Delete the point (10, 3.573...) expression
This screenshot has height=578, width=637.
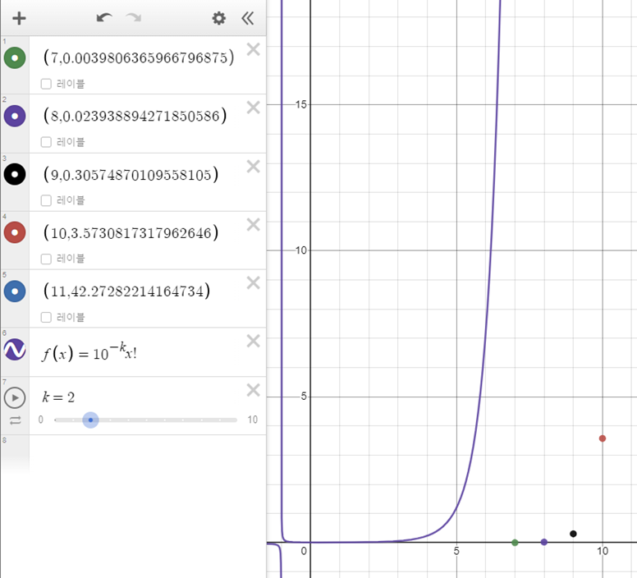click(x=253, y=225)
